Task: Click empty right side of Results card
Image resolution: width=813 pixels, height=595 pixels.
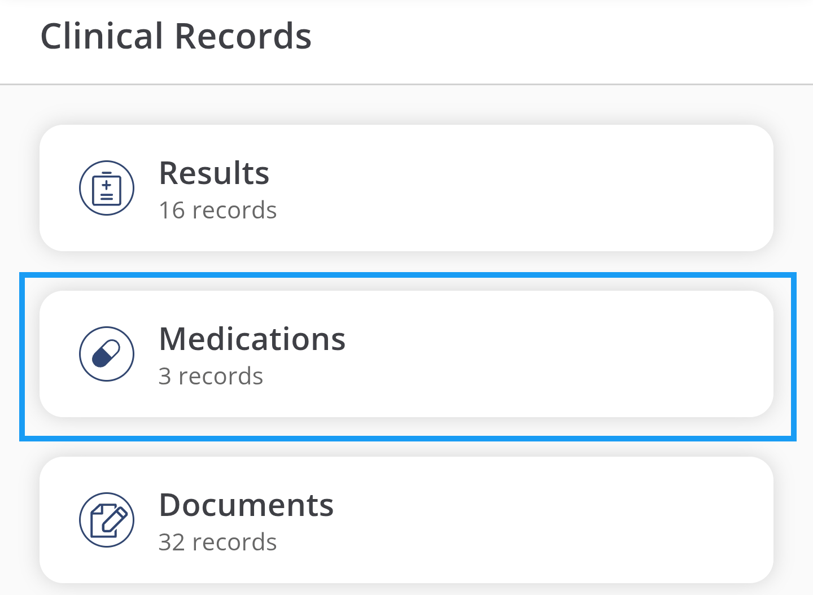Action: point(621,188)
